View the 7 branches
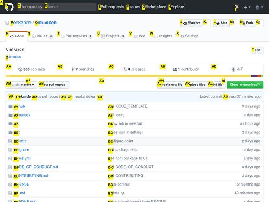269x202 pixels. pos(83,69)
